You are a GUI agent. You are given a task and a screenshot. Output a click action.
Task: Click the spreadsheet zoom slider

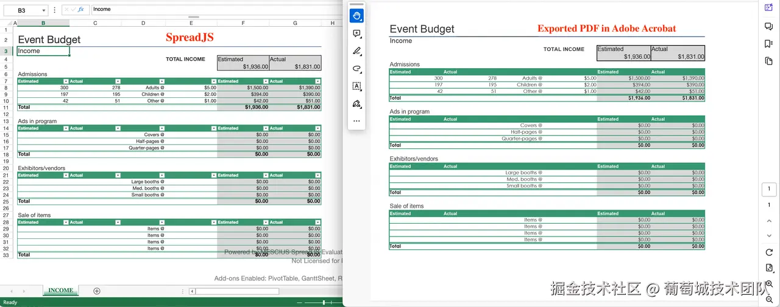pyautogui.click(x=324, y=302)
